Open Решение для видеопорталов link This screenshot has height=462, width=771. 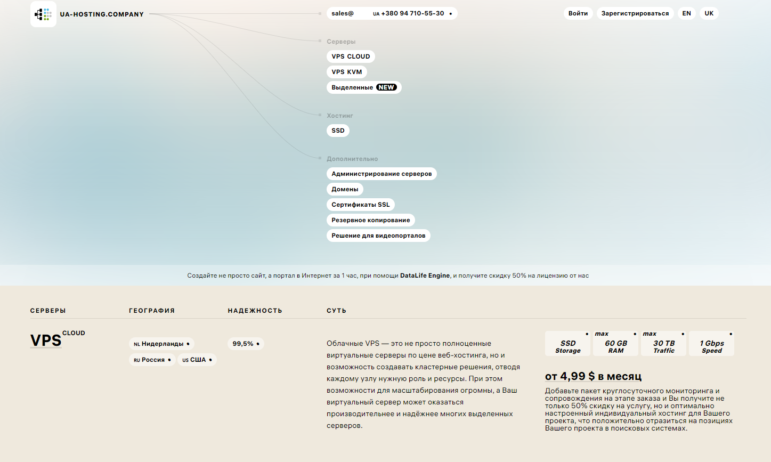(378, 236)
